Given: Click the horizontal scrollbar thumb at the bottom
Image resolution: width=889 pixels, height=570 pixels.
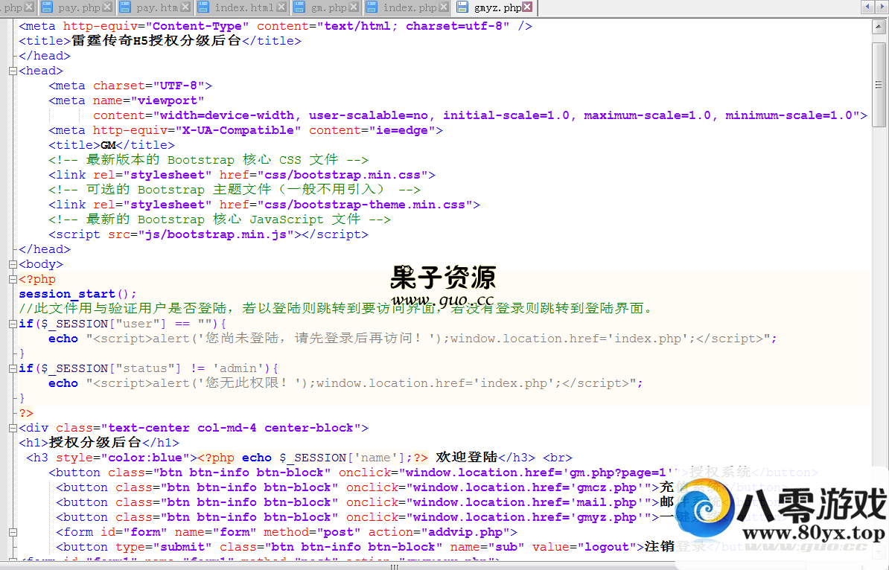Looking at the screenshot, I should (395, 566).
